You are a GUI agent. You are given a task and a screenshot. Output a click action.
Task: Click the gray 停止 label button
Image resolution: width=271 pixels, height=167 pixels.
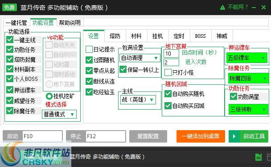pyautogui.click(x=76, y=136)
